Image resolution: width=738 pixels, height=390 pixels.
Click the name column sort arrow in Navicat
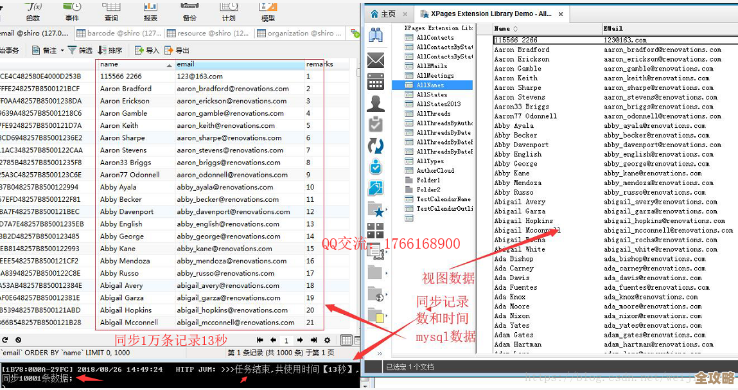170,65
